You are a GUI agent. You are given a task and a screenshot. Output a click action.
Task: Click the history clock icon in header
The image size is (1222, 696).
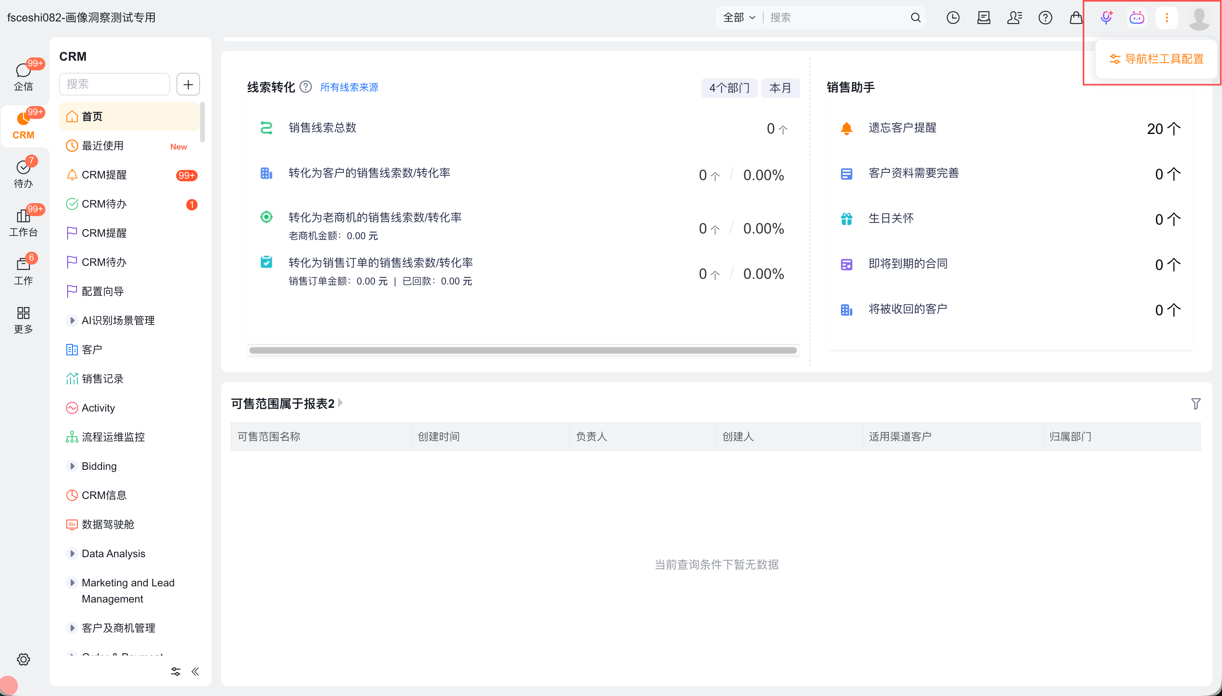click(953, 18)
